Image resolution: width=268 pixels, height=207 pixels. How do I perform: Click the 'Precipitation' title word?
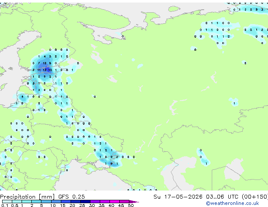(x=18, y=197)
